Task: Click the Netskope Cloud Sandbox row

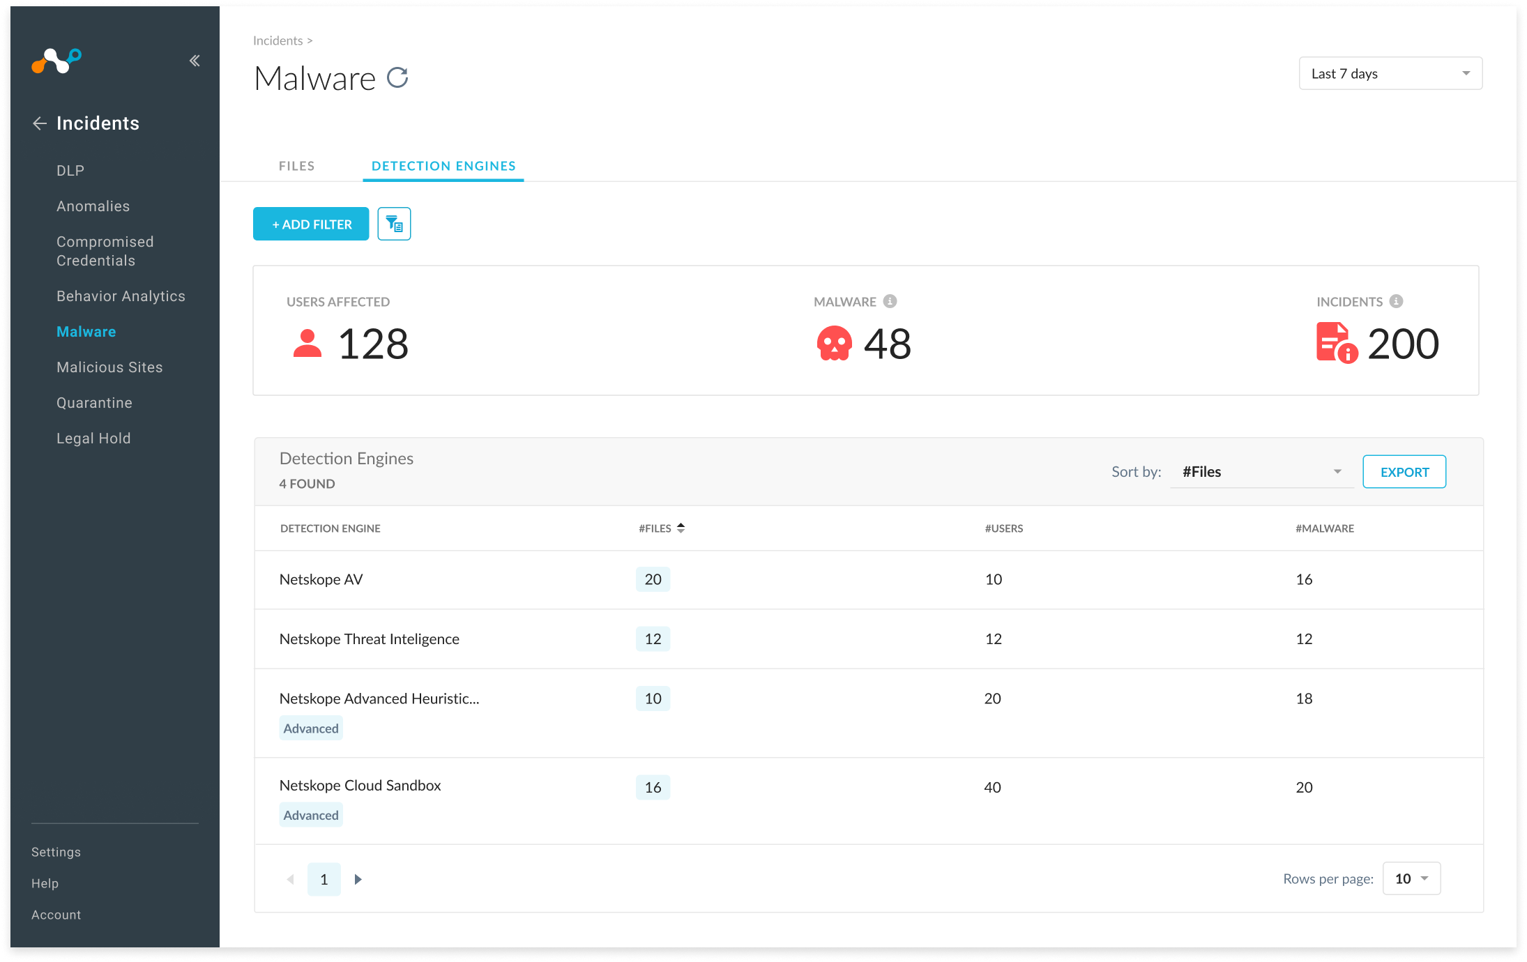Action: (x=360, y=786)
